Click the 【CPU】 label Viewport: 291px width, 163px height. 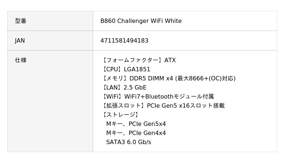[112, 69]
